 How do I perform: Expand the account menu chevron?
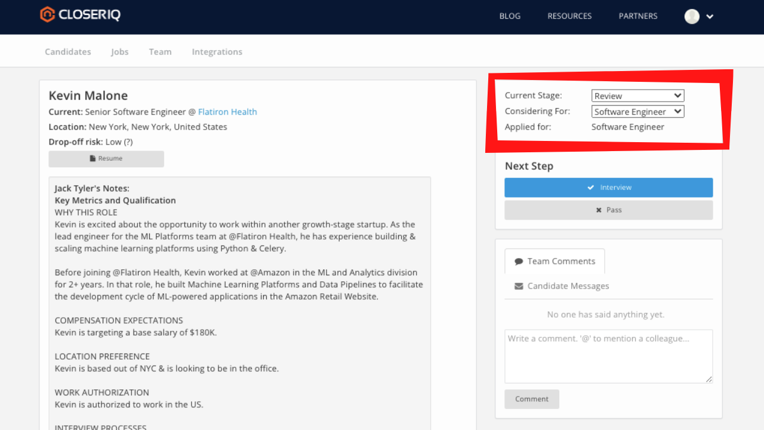pyautogui.click(x=710, y=17)
